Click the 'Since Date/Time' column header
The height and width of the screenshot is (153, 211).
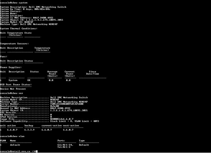[93, 73]
